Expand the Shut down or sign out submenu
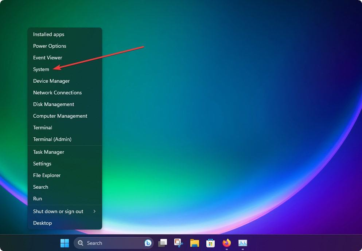This screenshot has width=362, height=251. [58, 211]
